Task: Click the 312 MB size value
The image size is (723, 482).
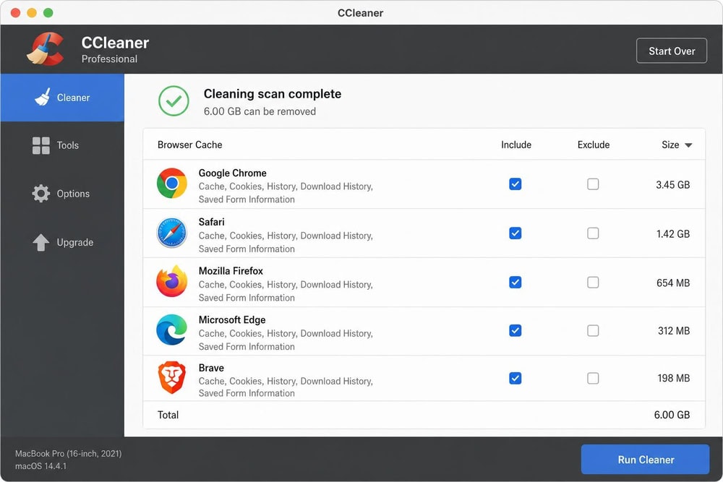Action: click(x=674, y=331)
